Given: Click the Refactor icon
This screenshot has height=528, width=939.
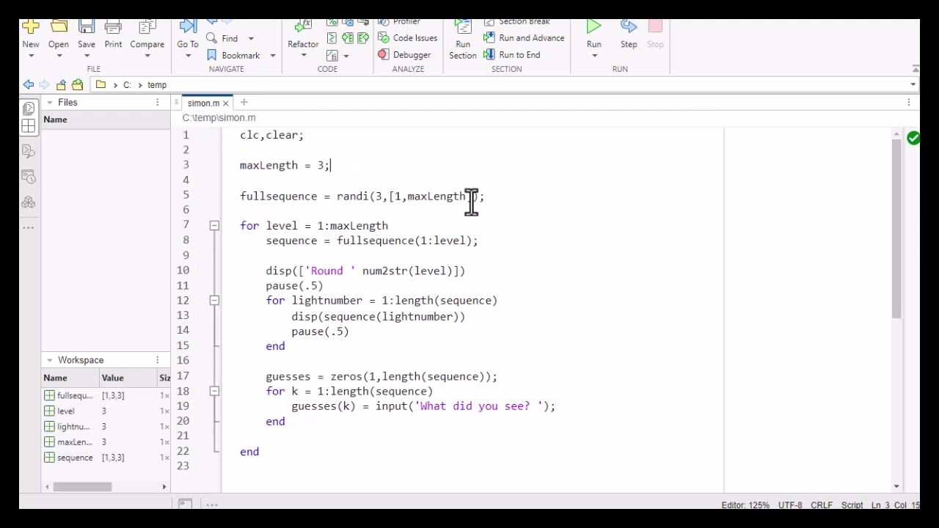Looking at the screenshot, I should coord(303,27).
